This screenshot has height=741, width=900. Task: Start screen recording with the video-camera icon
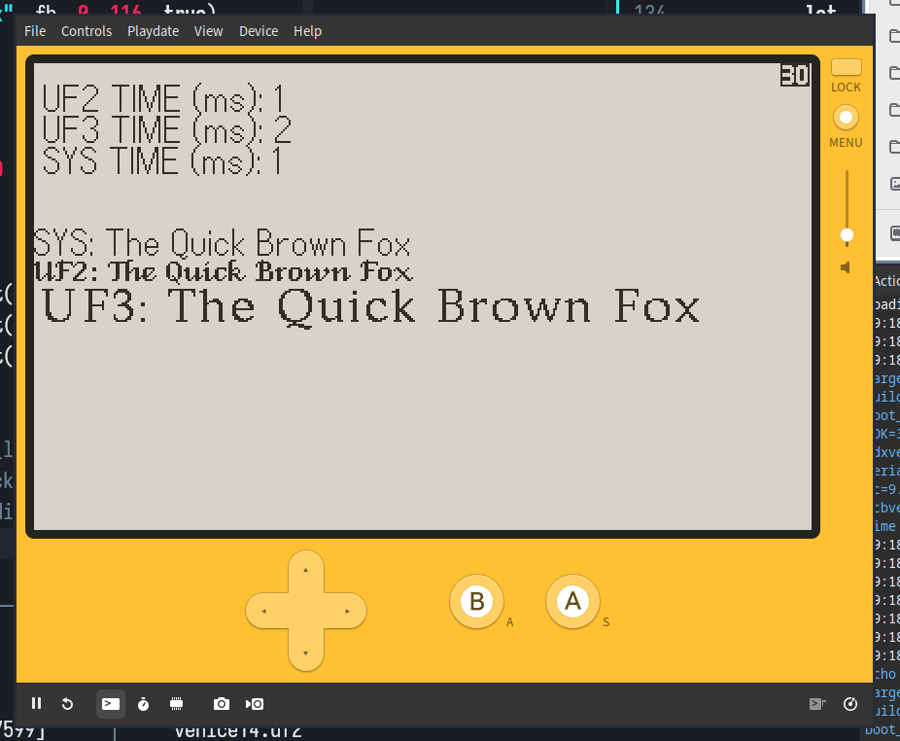(x=255, y=704)
